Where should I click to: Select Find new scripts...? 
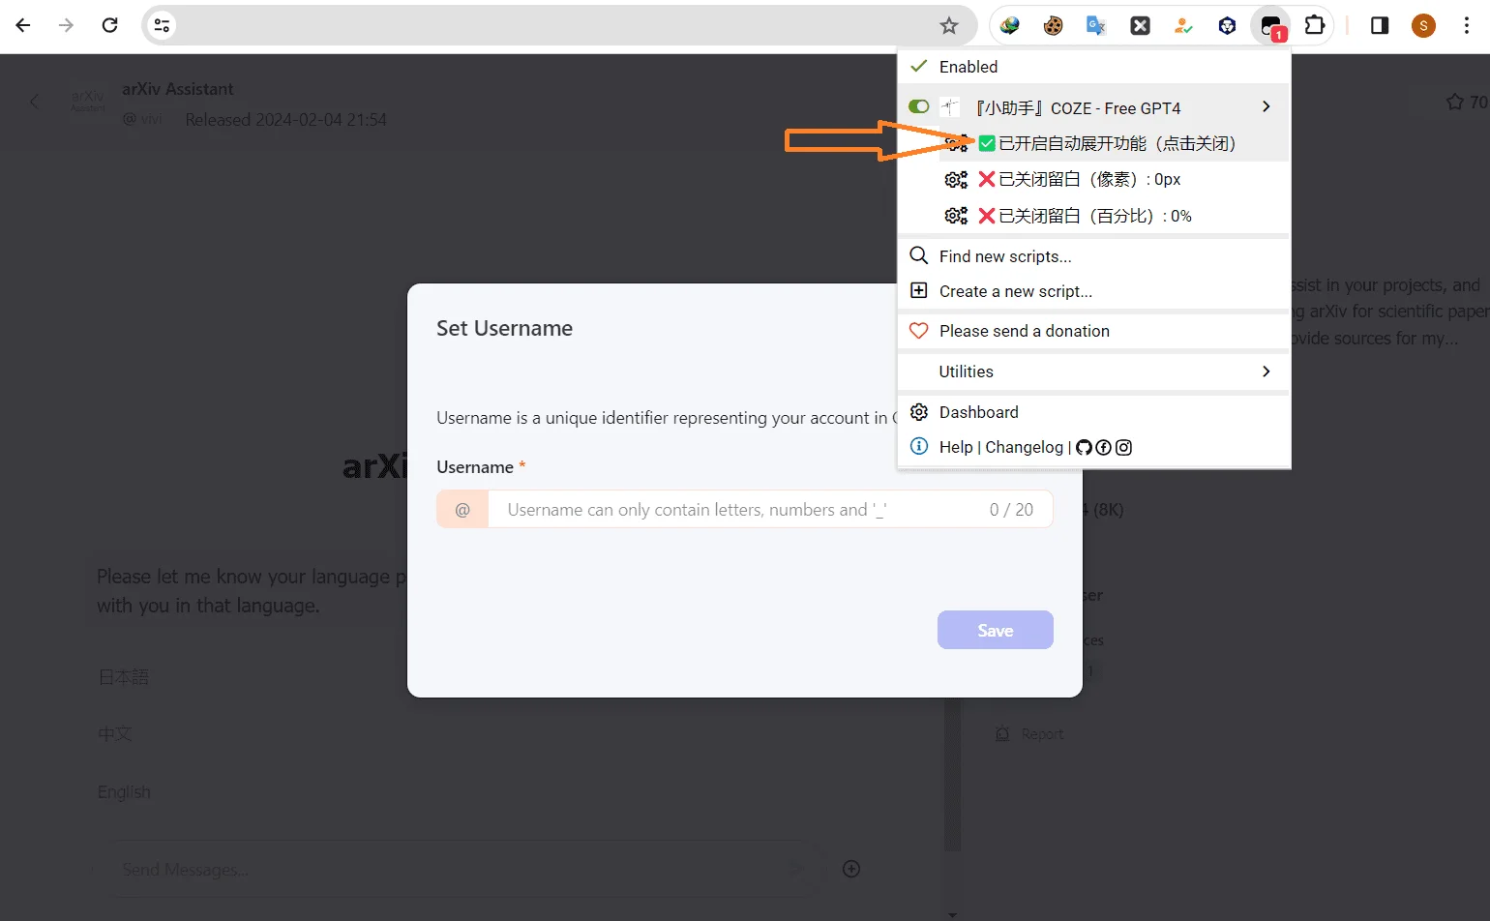coord(1094,256)
